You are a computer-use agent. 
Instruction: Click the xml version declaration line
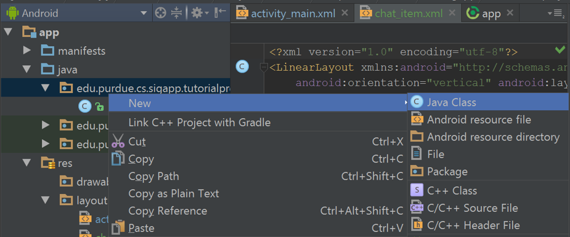click(x=393, y=52)
